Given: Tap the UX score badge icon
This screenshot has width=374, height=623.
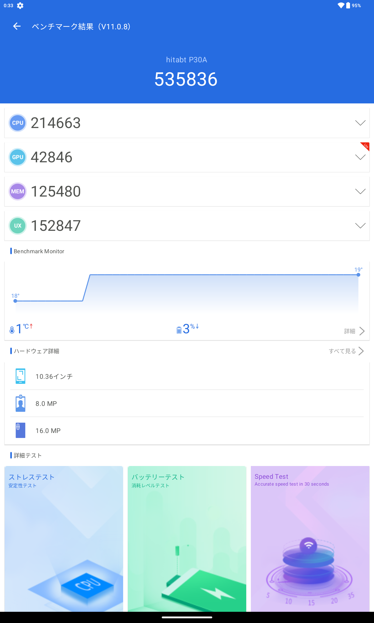Looking at the screenshot, I should click(x=18, y=226).
